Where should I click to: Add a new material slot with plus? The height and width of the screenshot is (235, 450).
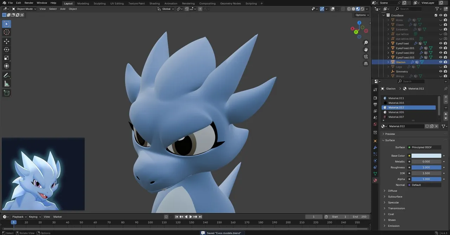point(446,97)
